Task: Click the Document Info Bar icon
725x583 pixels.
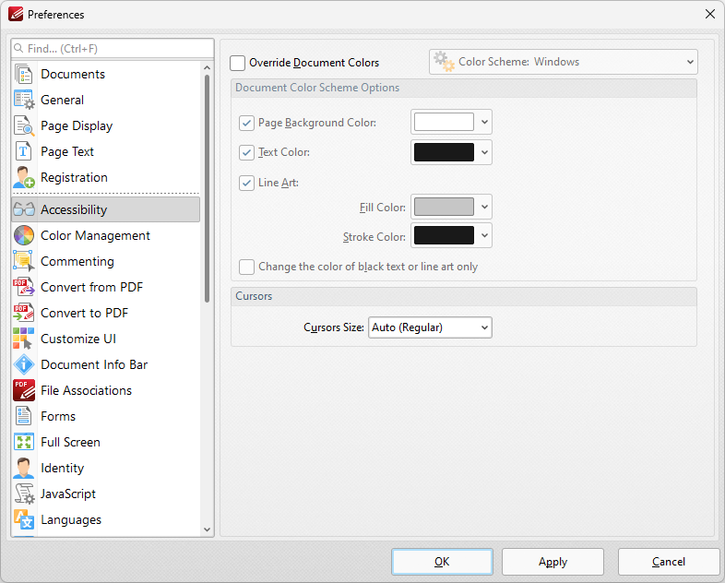Action: [x=24, y=364]
